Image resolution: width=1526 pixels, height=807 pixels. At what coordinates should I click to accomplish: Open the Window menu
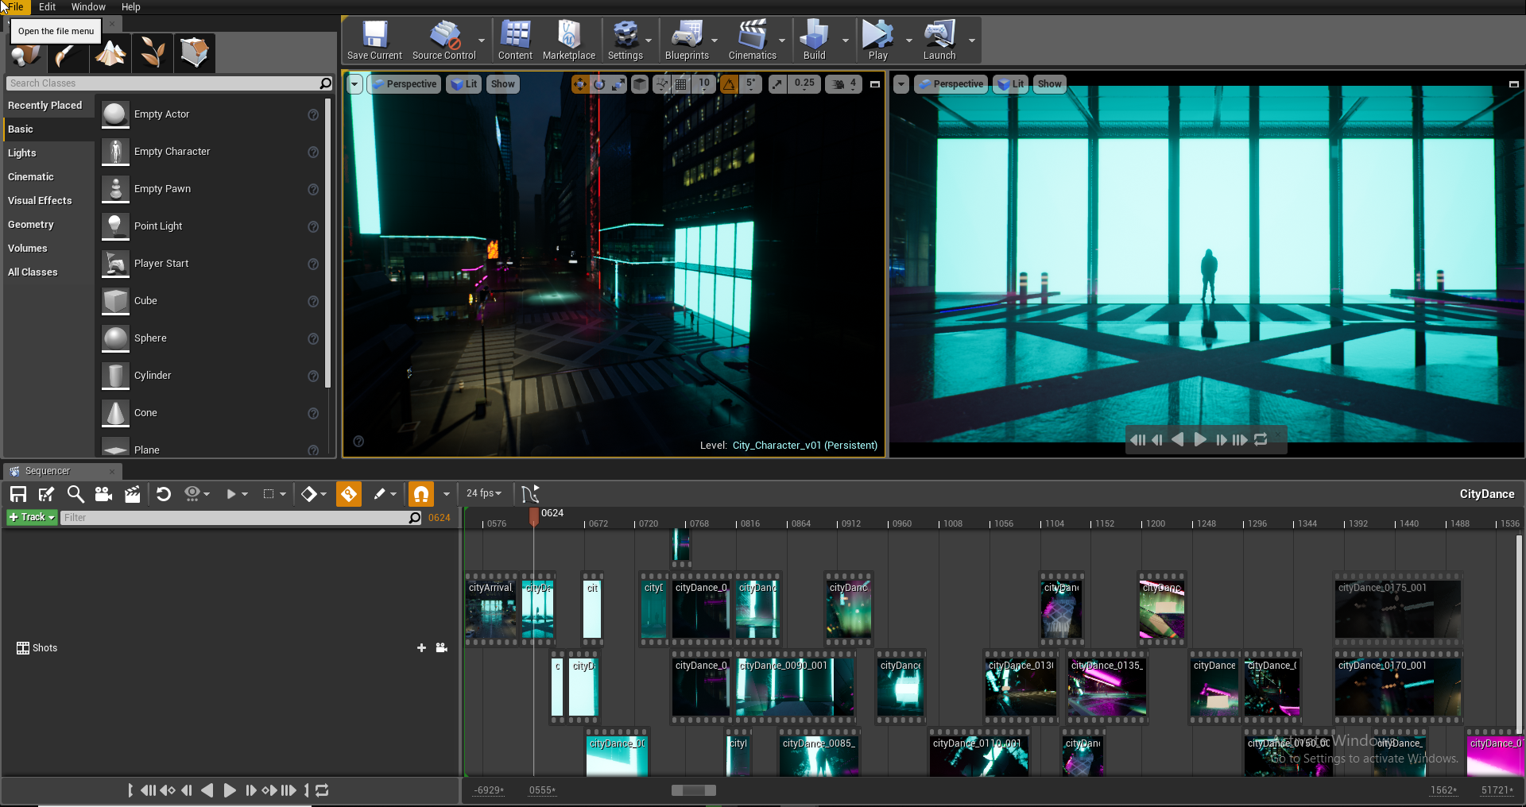click(88, 7)
